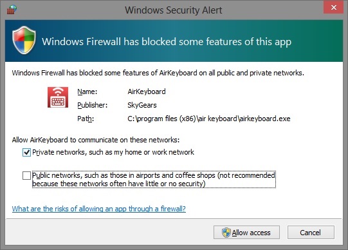The width and height of the screenshot is (348, 250).
Task: Open the firewall risks help link
Action: tap(99, 209)
